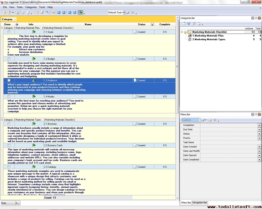The height and width of the screenshot is (210, 262).
Task: Click the eraser icon in Filters Bar
Action: tap(210, 120)
